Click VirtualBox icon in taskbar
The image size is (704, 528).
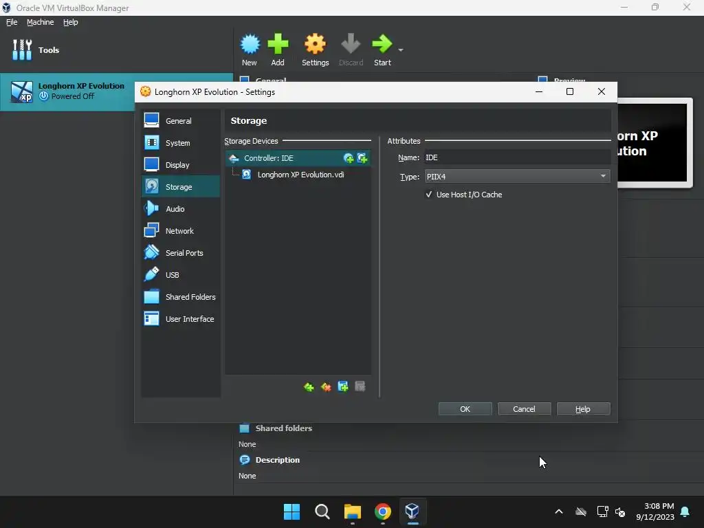tap(412, 511)
